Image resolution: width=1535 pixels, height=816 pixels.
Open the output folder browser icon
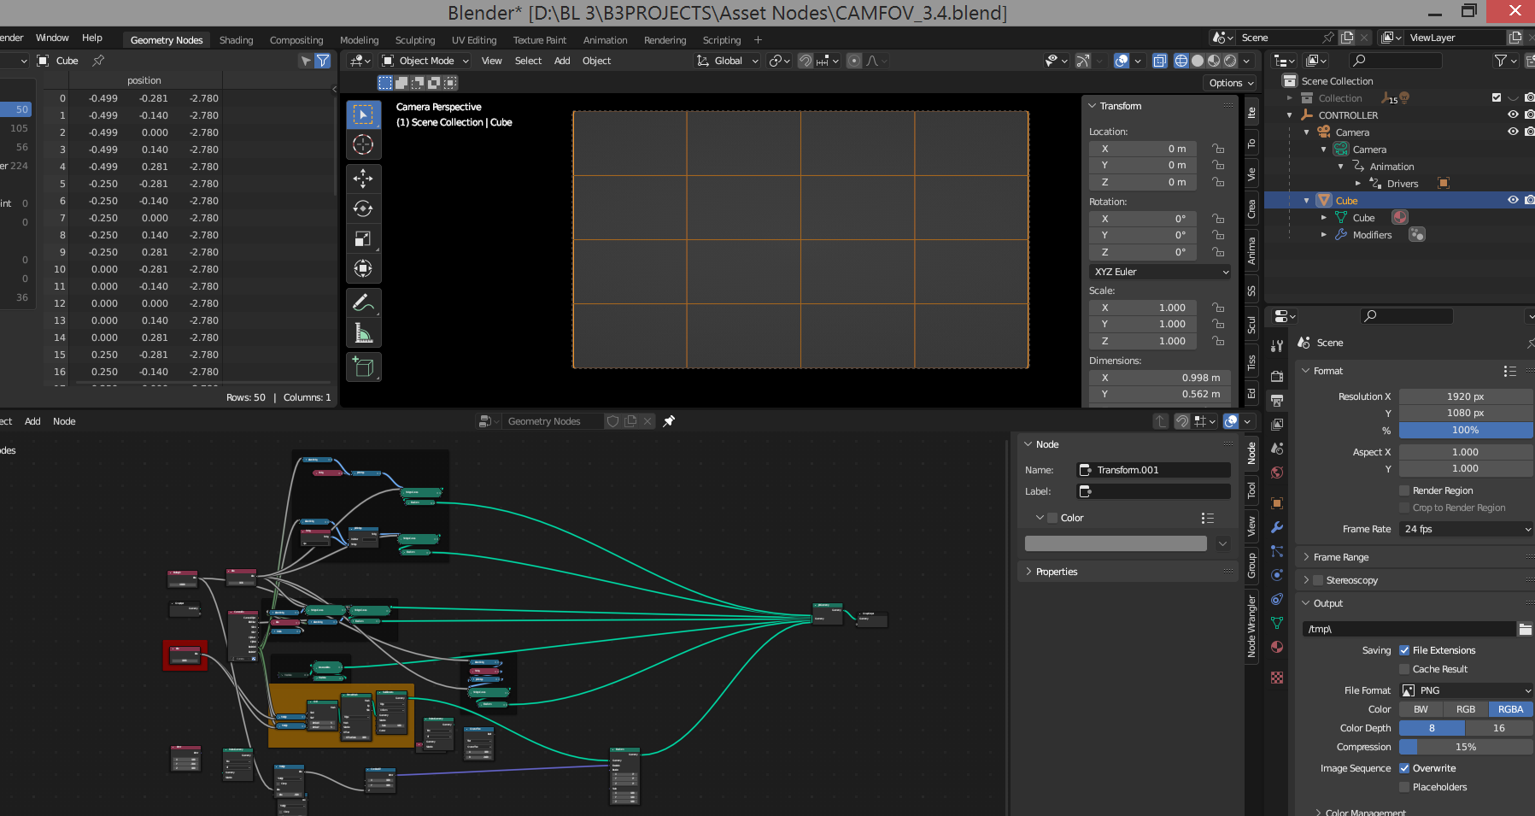click(1525, 629)
